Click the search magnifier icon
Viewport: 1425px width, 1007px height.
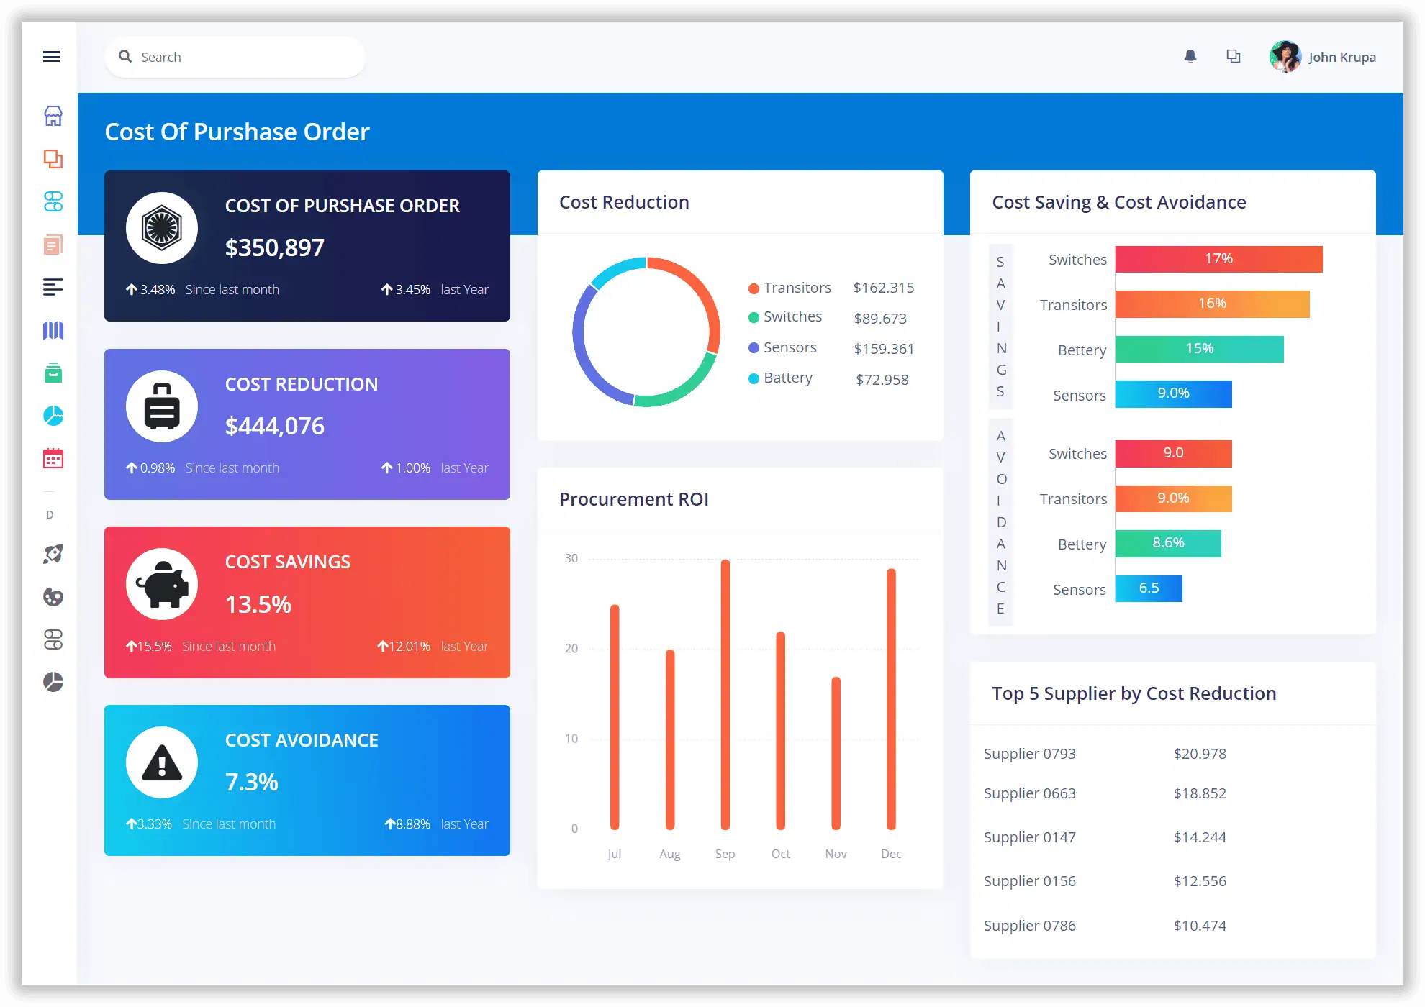(x=125, y=56)
